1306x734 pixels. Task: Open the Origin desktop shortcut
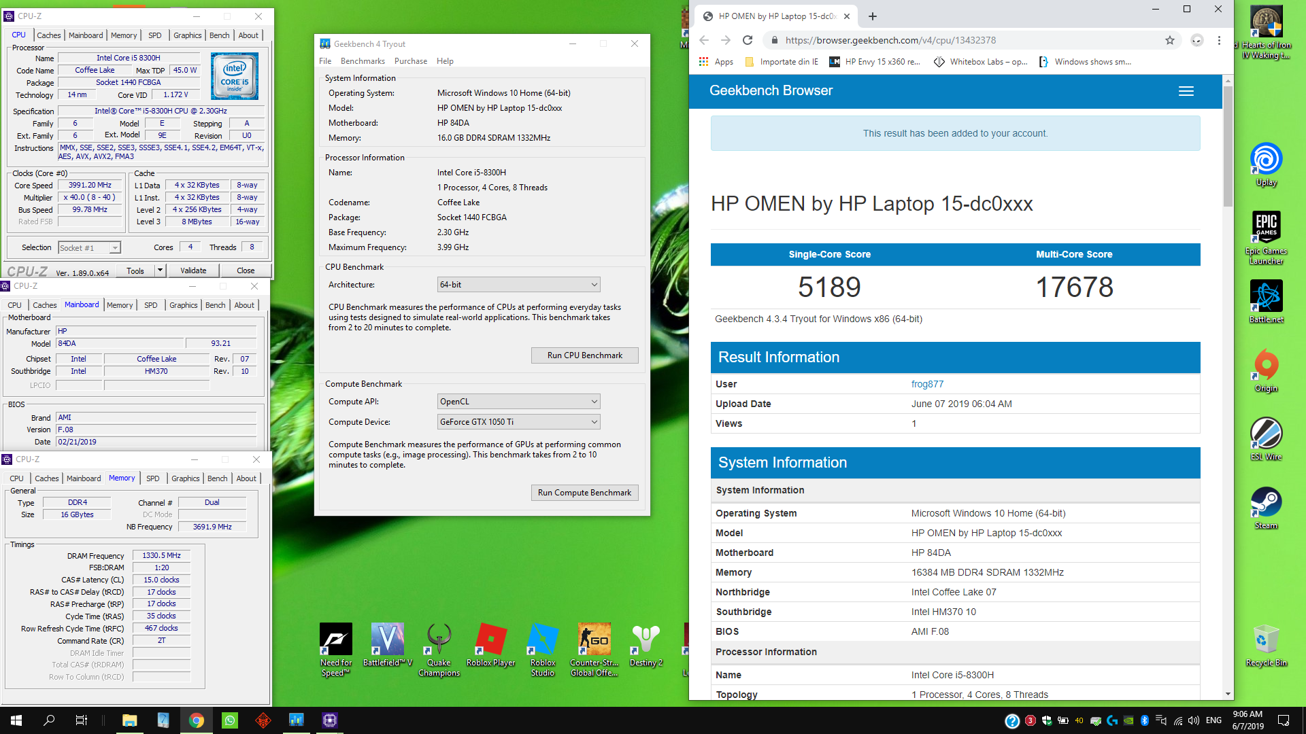click(1266, 370)
